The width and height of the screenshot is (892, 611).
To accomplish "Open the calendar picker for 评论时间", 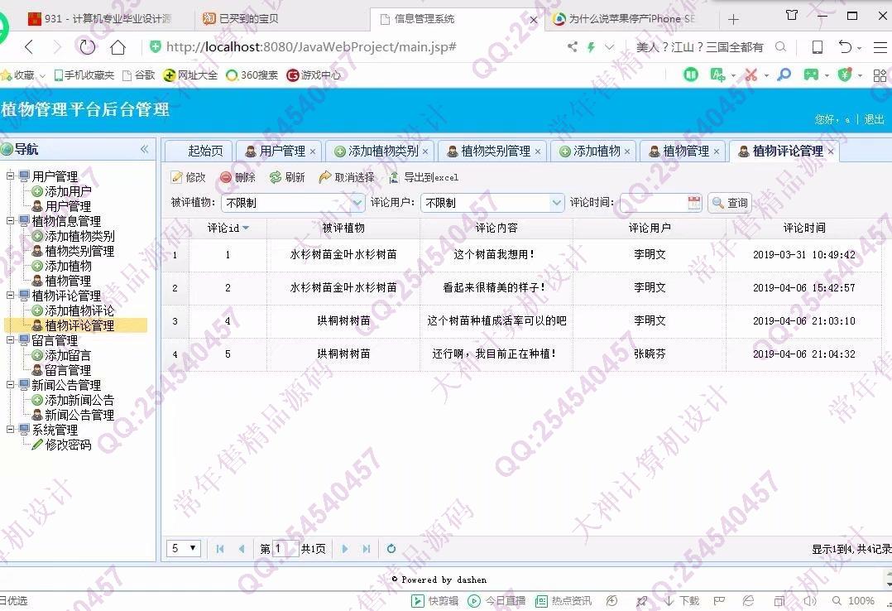I will point(694,203).
